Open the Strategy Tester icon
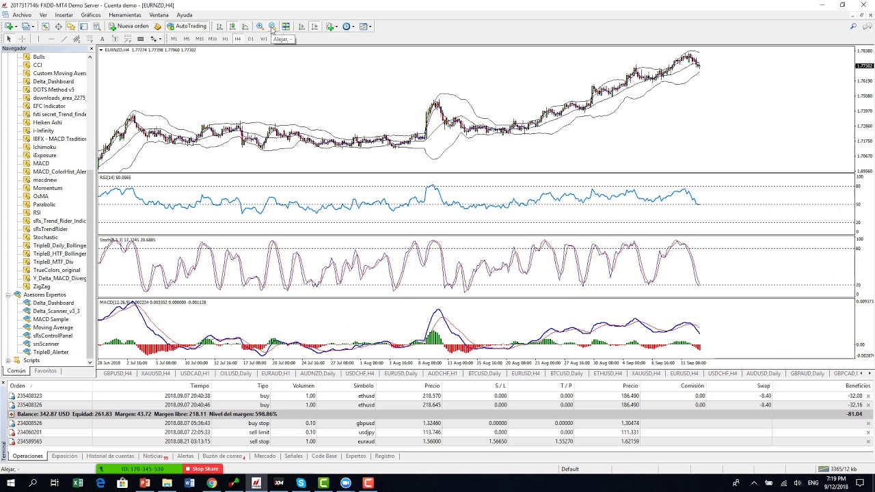 (x=96, y=27)
